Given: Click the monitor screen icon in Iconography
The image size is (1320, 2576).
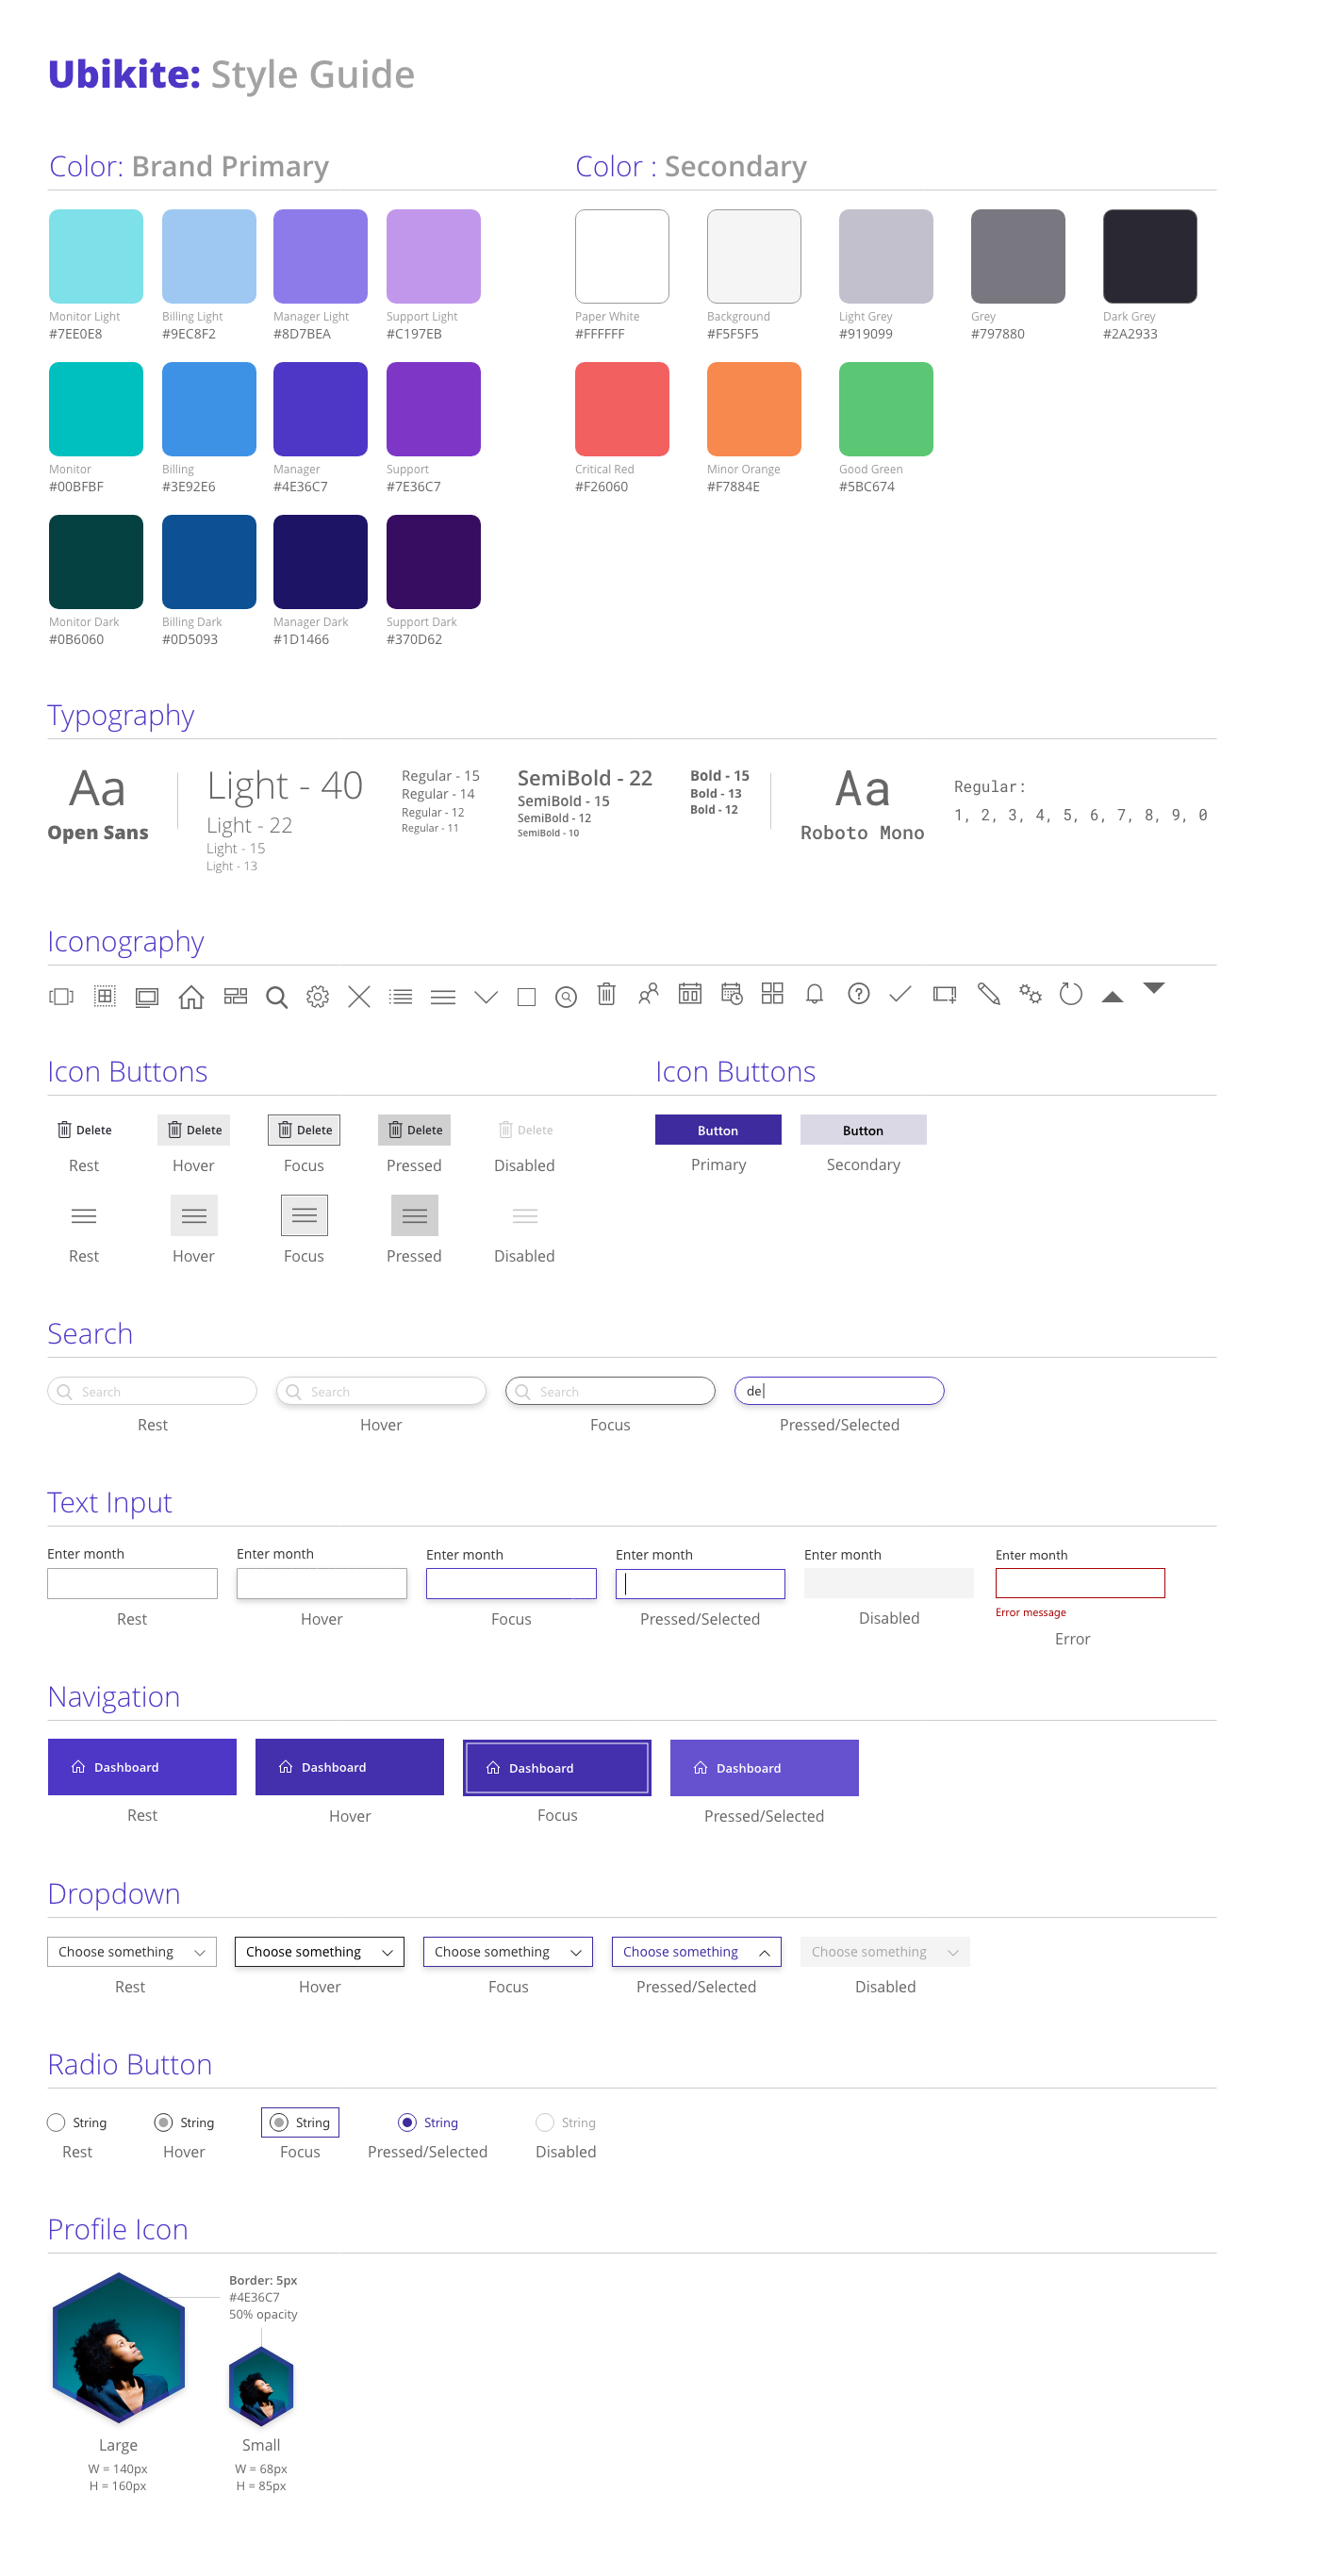Looking at the screenshot, I should (147, 997).
